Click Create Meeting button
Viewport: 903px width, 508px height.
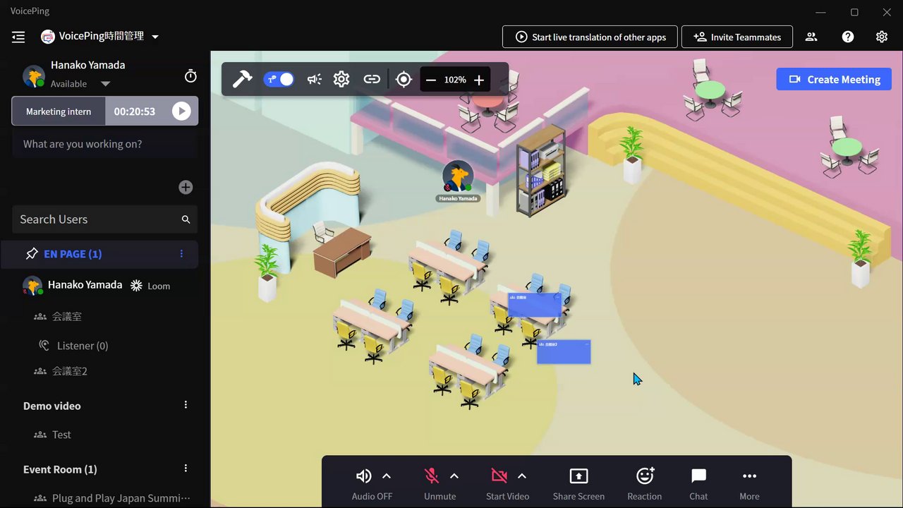tap(834, 79)
